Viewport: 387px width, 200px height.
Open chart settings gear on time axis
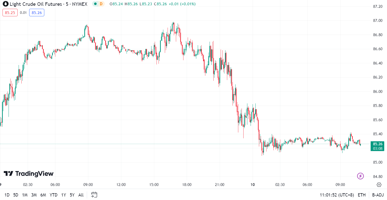point(379,185)
